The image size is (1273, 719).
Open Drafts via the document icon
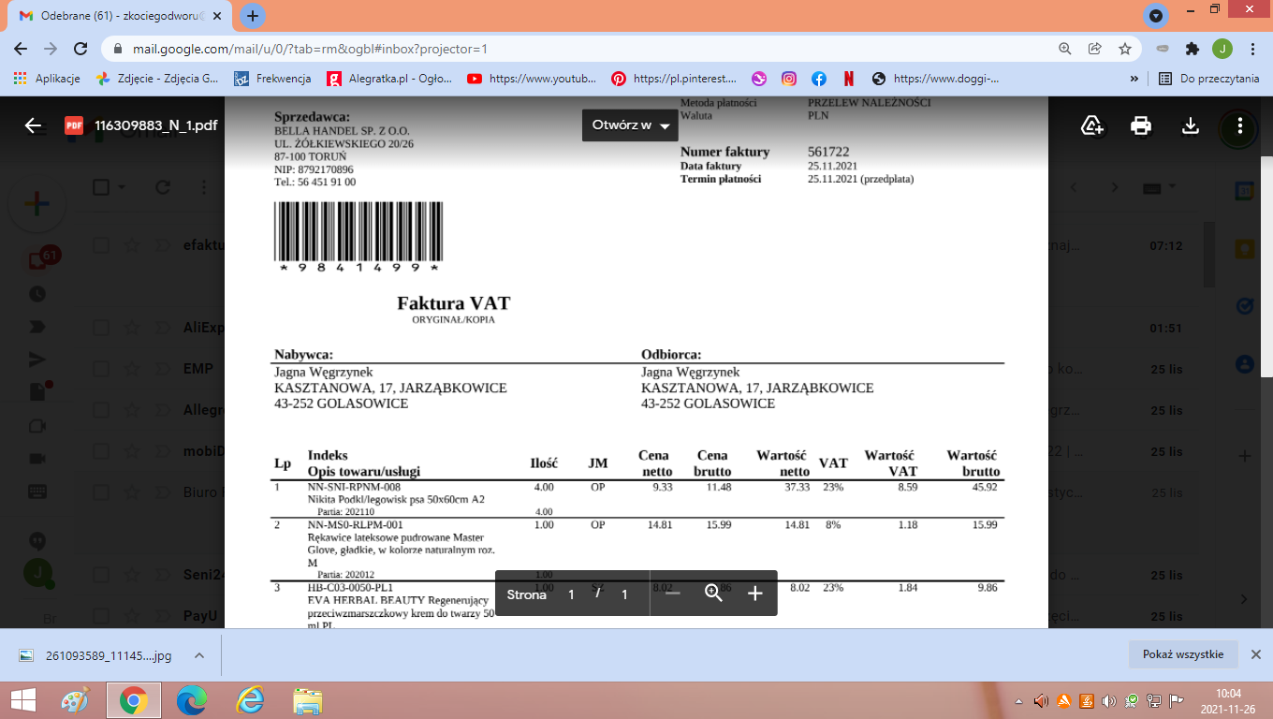coord(38,391)
